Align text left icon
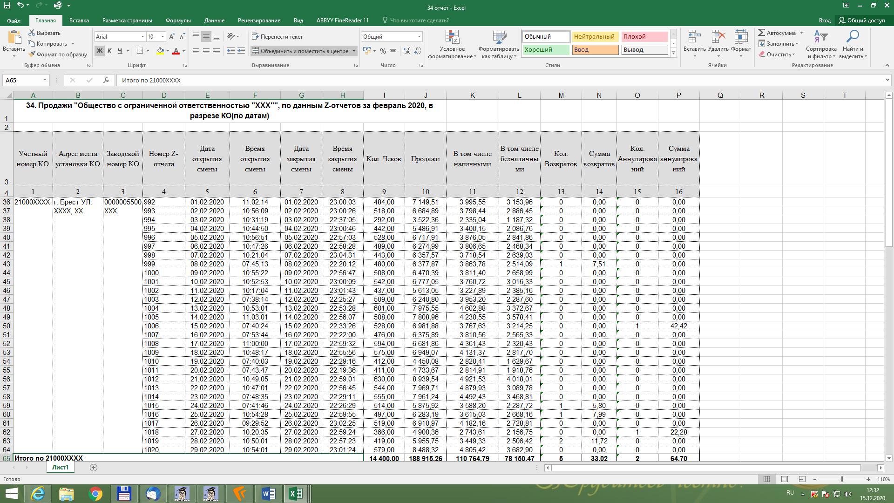Image resolution: width=894 pixels, height=503 pixels. pyautogui.click(x=196, y=51)
